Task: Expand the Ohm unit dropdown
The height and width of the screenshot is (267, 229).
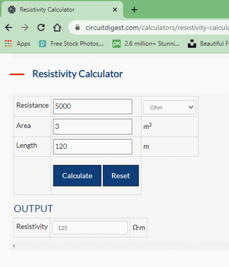Action: (x=169, y=108)
